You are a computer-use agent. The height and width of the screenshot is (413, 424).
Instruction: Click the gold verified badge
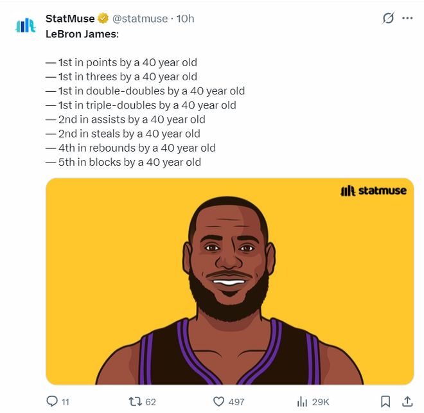[103, 19]
